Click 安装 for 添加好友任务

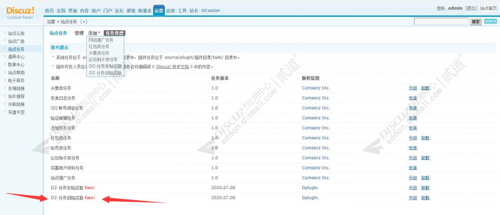click(x=413, y=128)
